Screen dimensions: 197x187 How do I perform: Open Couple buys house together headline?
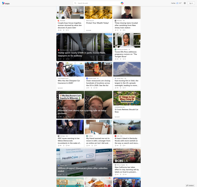click(70, 25)
